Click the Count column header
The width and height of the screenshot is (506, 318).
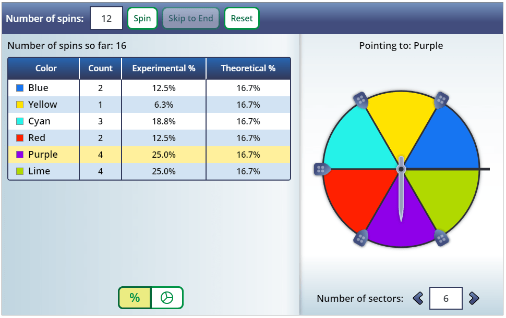pyautogui.click(x=100, y=68)
